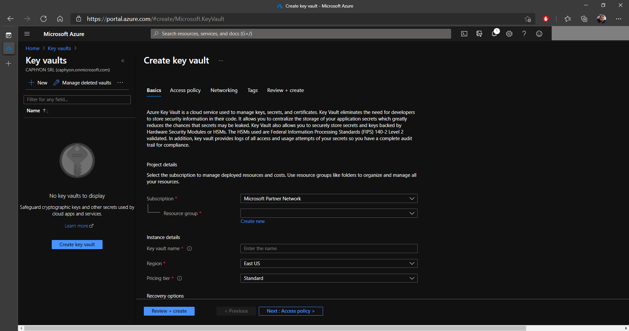Open the Review + create tab
This screenshot has height=331, width=629.
(285, 90)
